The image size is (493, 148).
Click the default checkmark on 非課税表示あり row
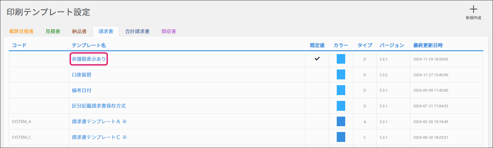tap(317, 59)
